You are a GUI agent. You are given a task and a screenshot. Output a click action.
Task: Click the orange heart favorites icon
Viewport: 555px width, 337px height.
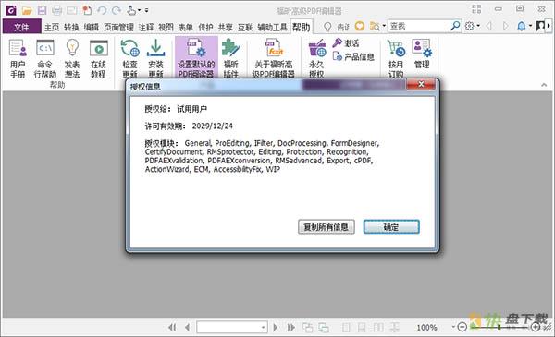tap(360, 26)
